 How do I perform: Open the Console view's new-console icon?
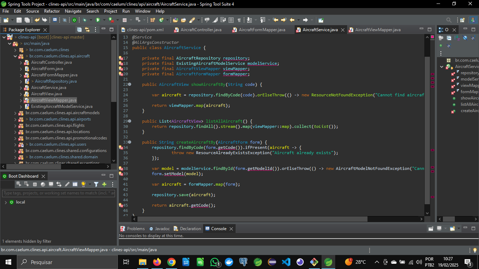[x=452, y=228]
